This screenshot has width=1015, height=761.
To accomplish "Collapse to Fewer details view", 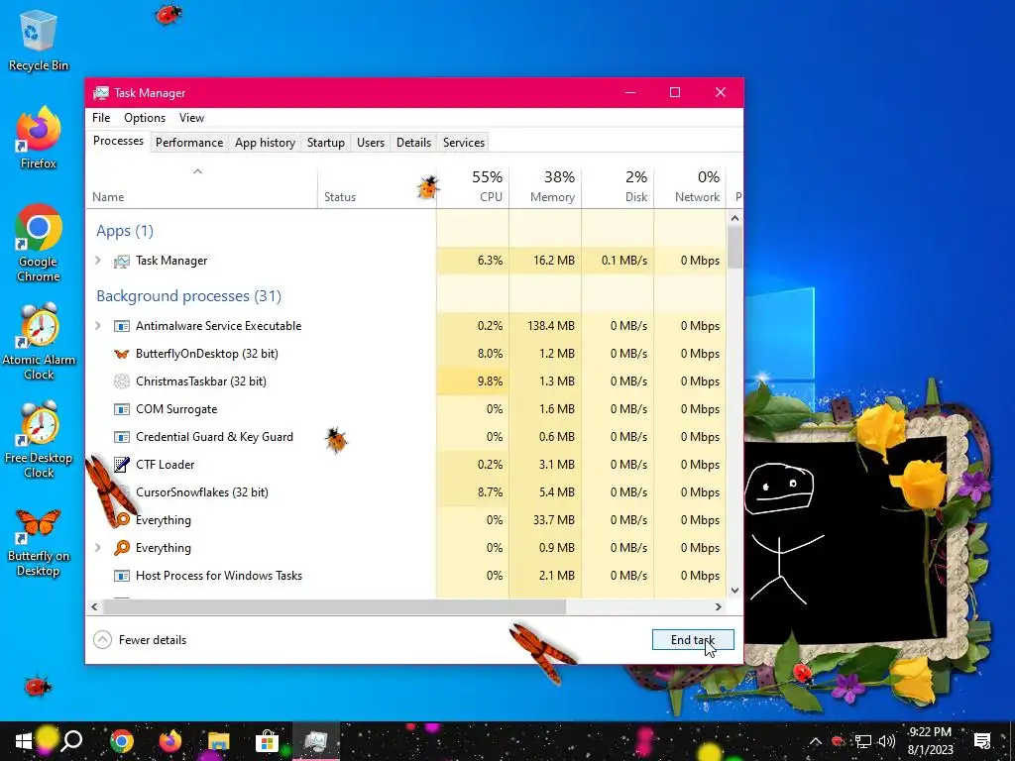I will click(x=140, y=640).
